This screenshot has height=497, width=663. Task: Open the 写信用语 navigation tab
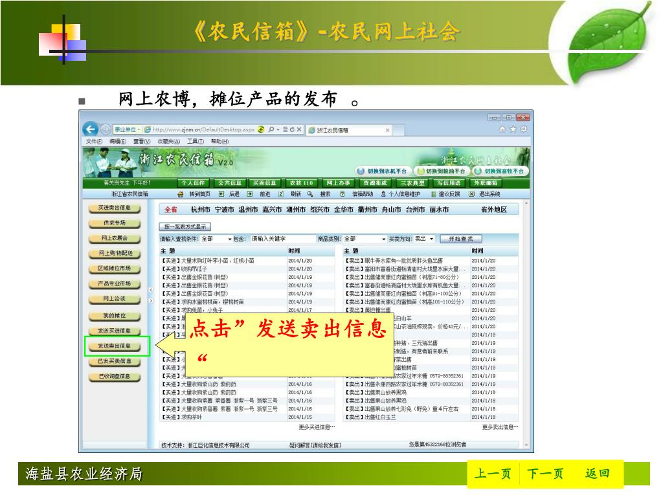[x=449, y=183]
